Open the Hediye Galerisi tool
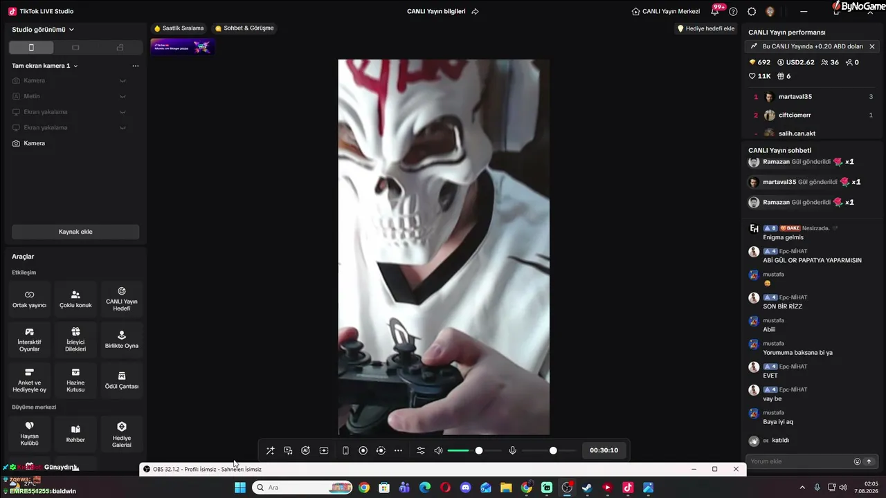This screenshot has width=886, height=498. [x=122, y=433]
